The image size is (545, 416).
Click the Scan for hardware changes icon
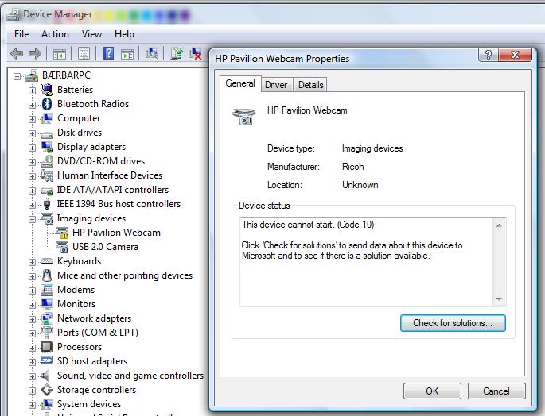(x=152, y=53)
